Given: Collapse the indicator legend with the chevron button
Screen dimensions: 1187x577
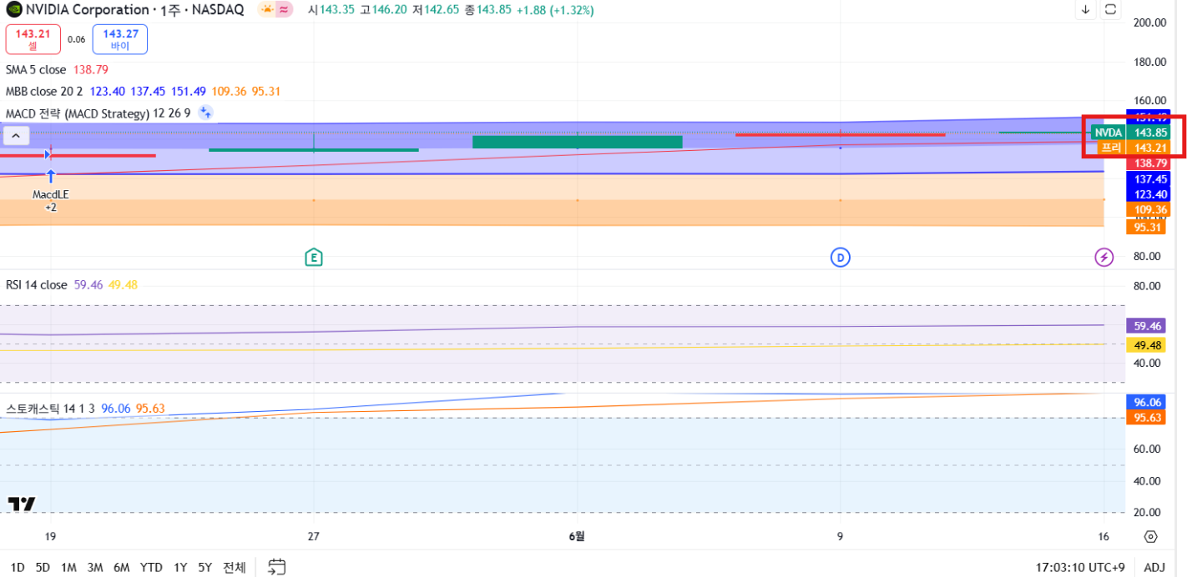Looking at the screenshot, I should click(x=15, y=135).
